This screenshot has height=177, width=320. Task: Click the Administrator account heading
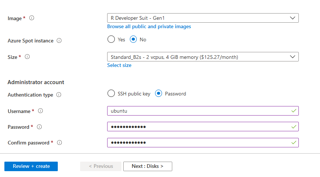[36, 82]
